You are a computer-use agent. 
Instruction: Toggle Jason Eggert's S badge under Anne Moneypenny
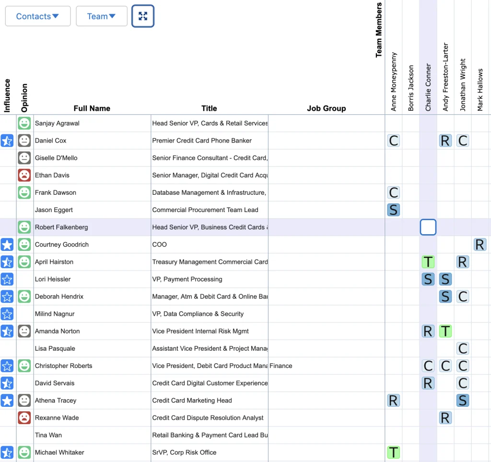[394, 210]
